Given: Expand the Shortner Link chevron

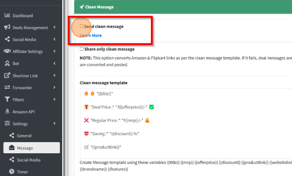Looking at the screenshot, I should click(54, 75).
